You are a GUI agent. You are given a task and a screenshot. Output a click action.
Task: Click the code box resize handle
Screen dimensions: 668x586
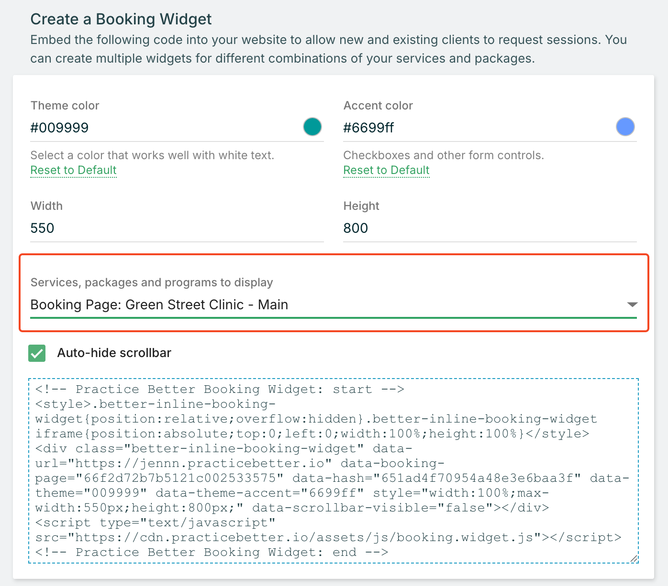pos(634,559)
